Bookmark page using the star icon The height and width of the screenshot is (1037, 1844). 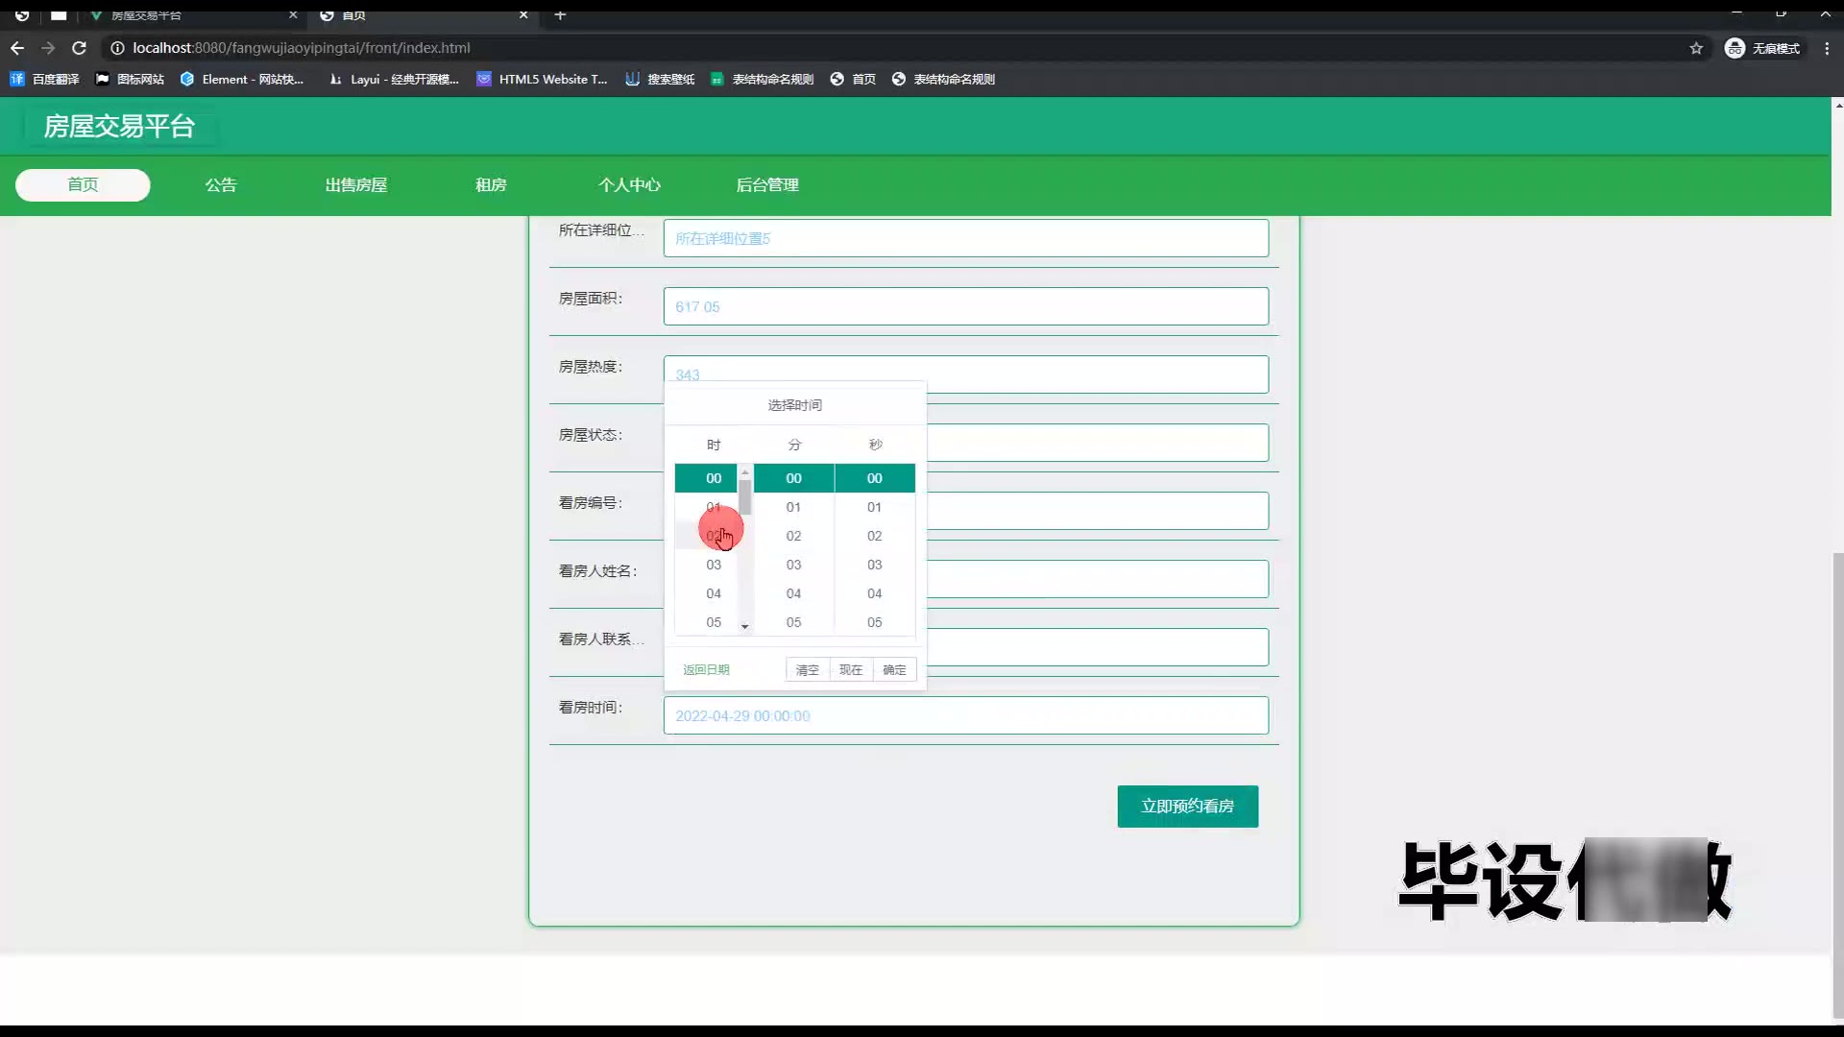tap(1696, 48)
